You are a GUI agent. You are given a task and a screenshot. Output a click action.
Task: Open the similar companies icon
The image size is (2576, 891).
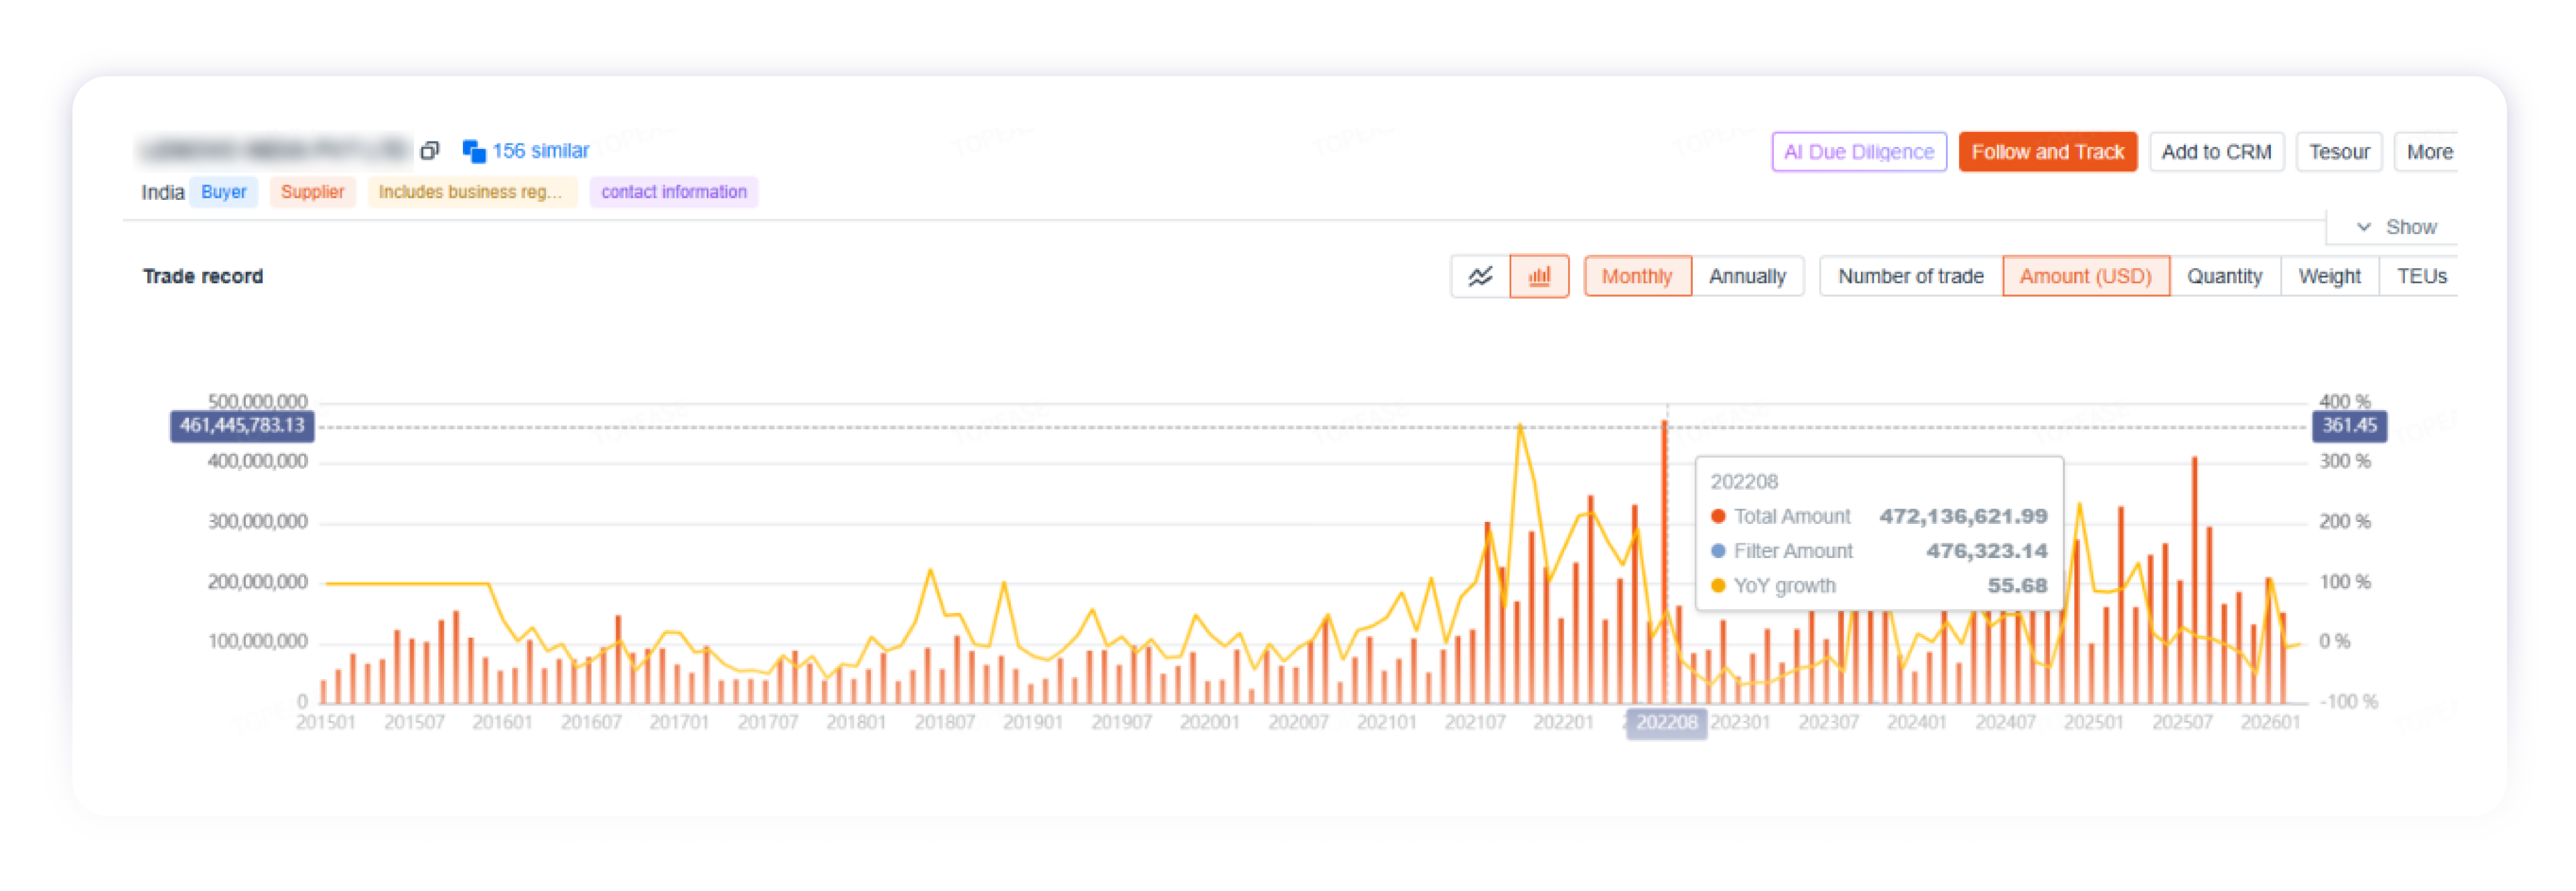(x=474, y=151)
